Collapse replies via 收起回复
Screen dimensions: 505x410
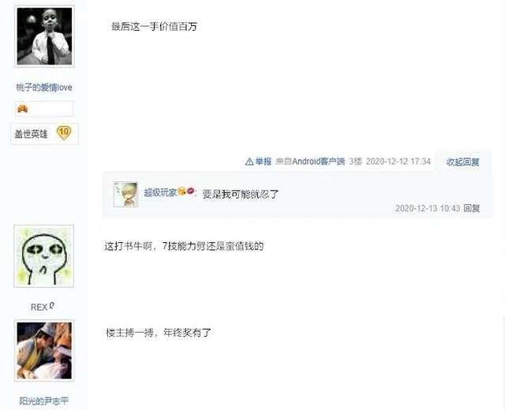coord(463,162)
